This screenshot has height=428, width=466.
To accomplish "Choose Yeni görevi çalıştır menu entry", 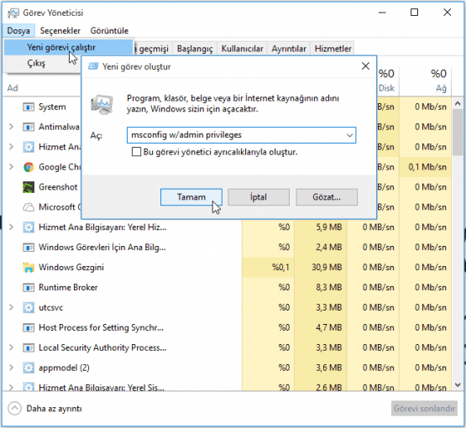I will (68, 48).
